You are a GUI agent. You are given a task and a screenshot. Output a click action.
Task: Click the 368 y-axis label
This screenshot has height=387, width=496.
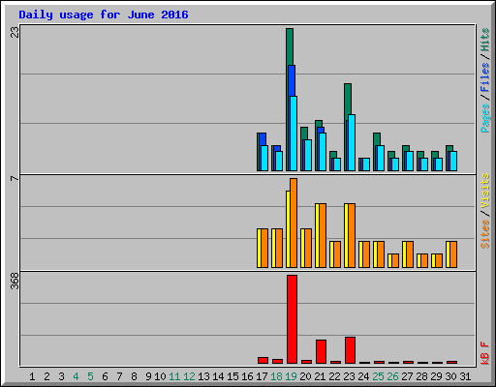tap(15, 281)
